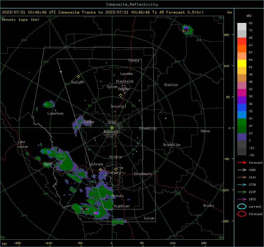
Task: Click the Hanna town label
Action: point(205,131)
